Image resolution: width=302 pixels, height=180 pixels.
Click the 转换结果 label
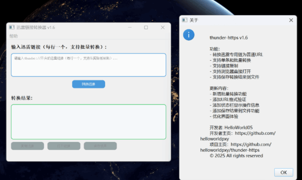coord(22,98)
